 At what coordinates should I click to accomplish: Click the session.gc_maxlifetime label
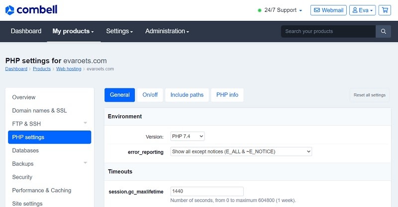pyautogui.click(x=136, y=192)
